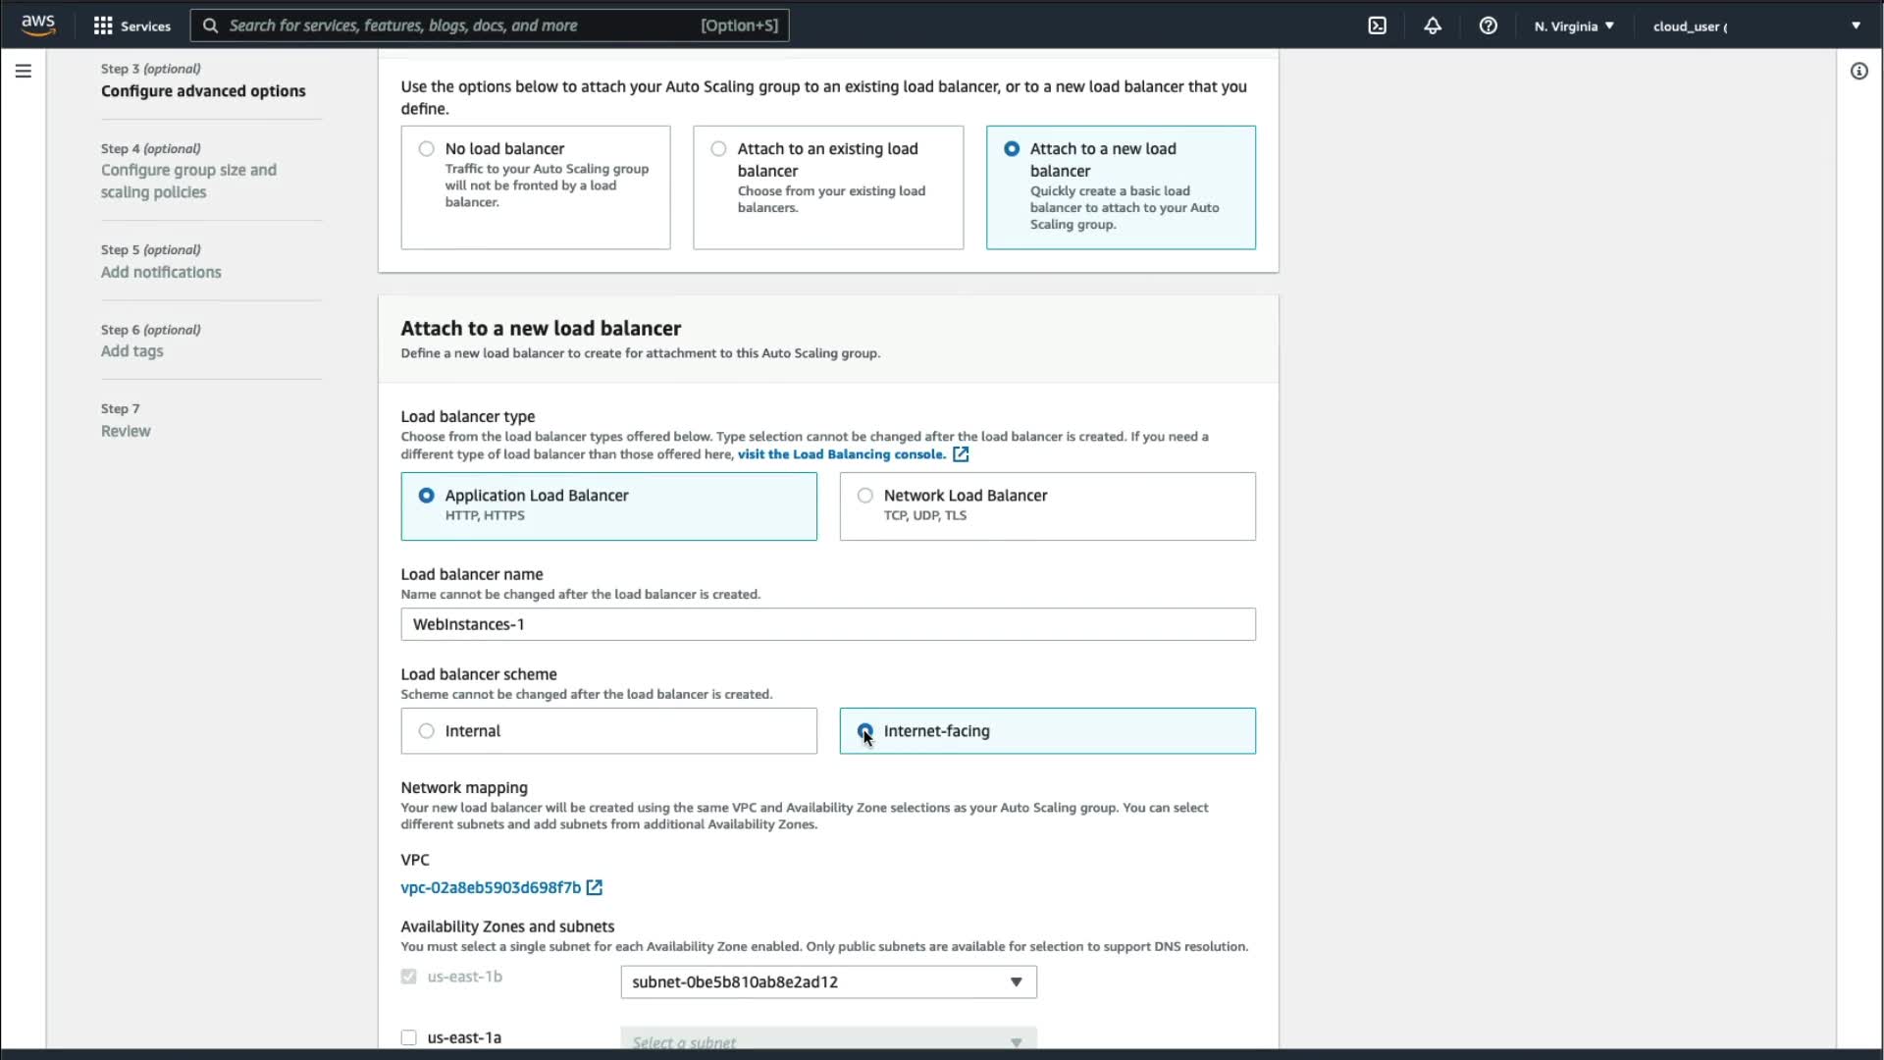Click the external link icon beside VPC ID
1884x1060 pixels.
tap(595, 887)
